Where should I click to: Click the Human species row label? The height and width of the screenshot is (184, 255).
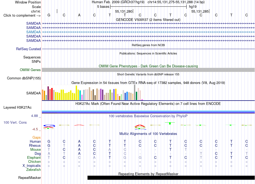click(x=35, y=141)
